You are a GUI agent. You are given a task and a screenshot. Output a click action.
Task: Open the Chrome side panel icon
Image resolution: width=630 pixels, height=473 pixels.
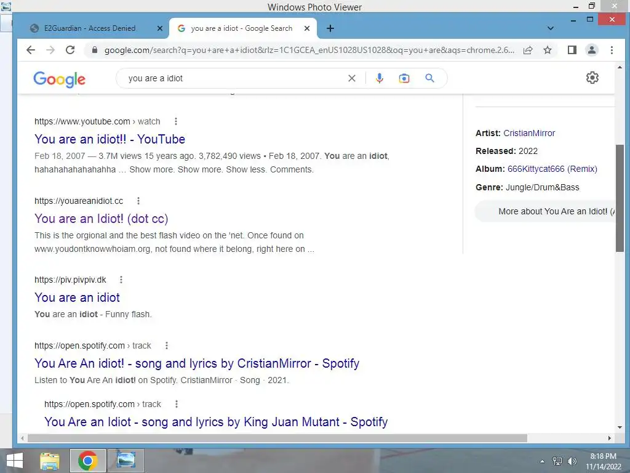click(x=572, y=50)
